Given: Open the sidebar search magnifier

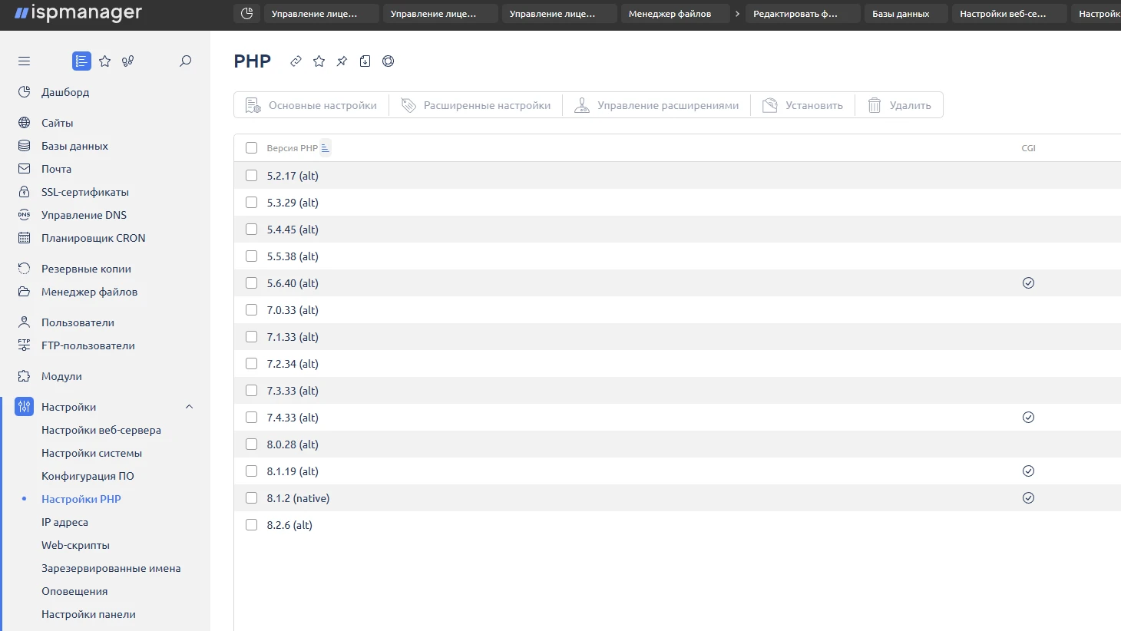Looking at the screenshot, I should (x=185, y=61).
